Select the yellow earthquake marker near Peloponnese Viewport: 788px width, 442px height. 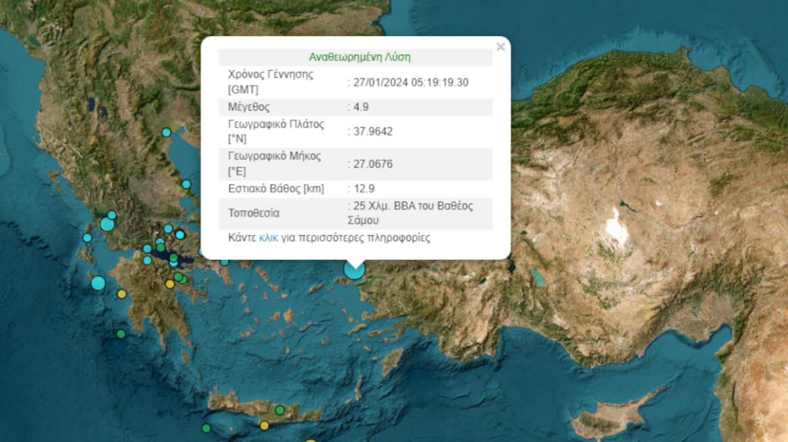click(x=121, y=293)
